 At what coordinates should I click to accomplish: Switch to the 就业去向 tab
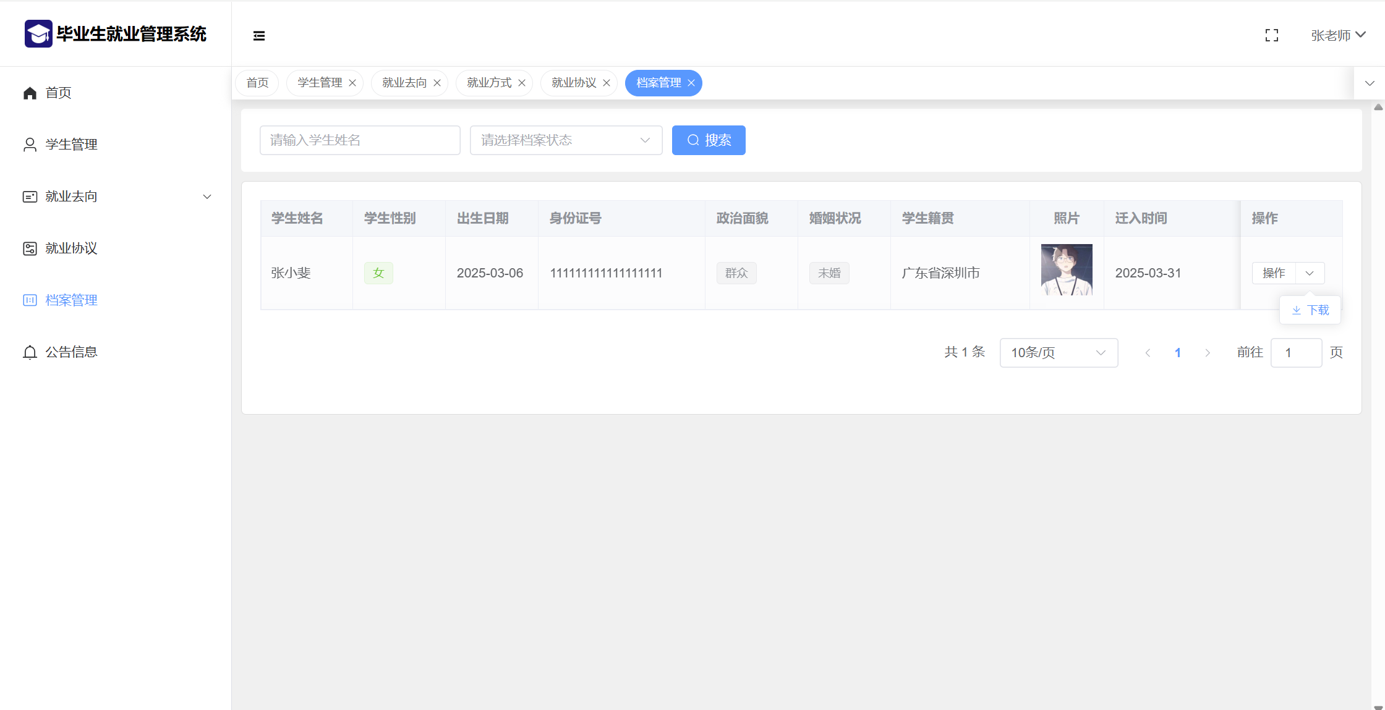404,83
